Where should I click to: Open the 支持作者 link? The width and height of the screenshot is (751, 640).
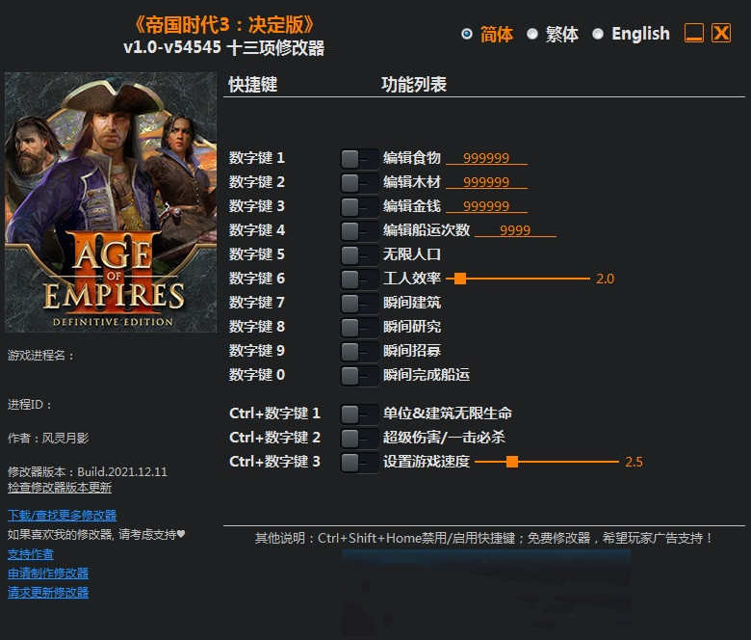30,554
